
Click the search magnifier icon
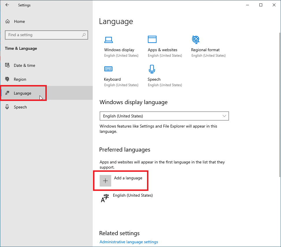pyautogui.click(x=84, y=35)
